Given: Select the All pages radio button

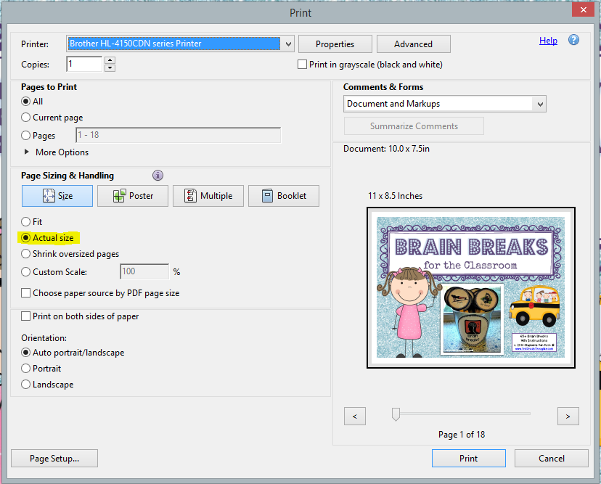Looking at the screenshot, I should pyautogui.click(x=25, y=102).
